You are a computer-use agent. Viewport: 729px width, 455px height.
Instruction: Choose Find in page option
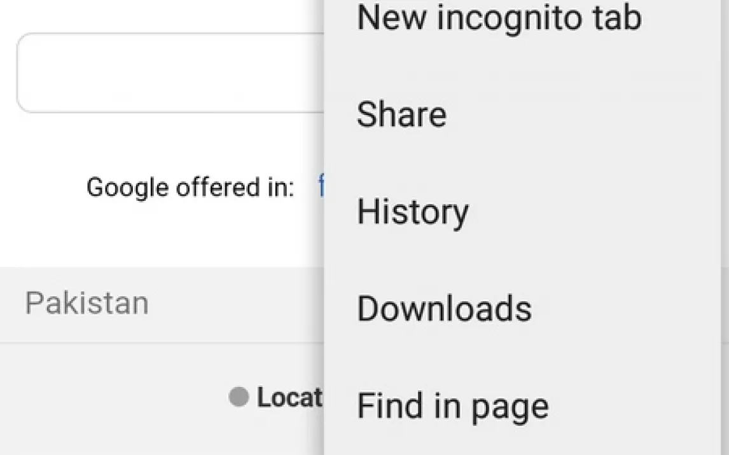point(452,406)
